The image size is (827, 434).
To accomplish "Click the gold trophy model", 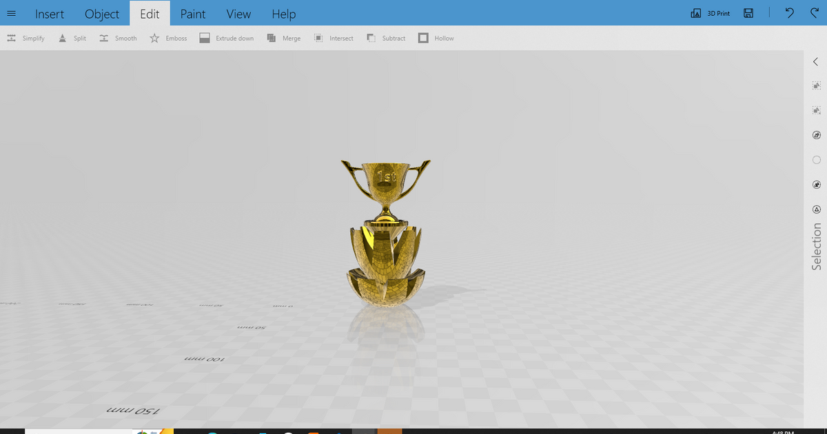I will 386,227.
